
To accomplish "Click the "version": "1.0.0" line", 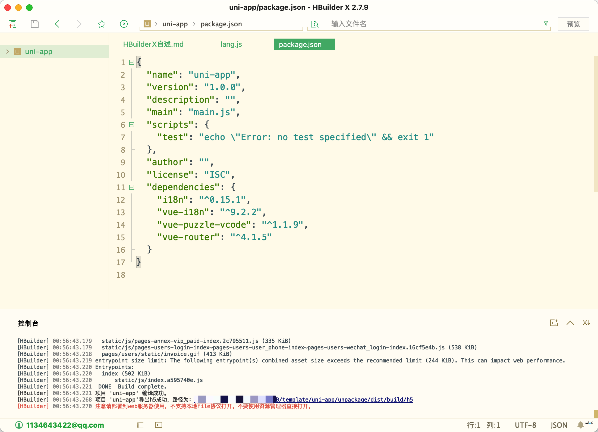I will 196,87.
